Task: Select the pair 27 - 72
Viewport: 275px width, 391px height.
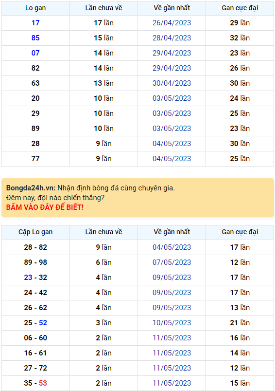Action: tap(35, 368)
